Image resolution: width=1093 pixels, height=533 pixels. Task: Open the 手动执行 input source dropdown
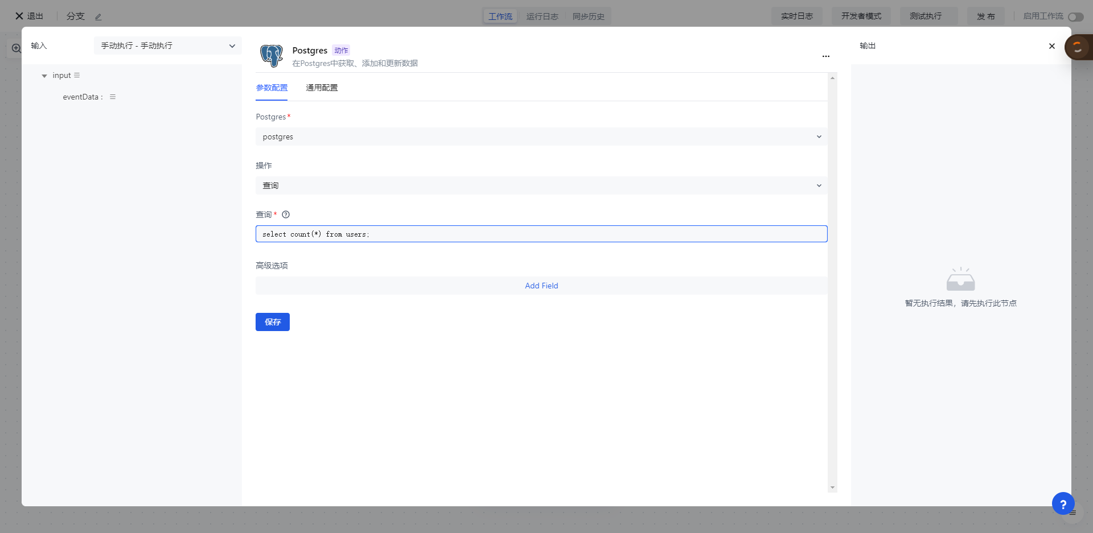168,46
